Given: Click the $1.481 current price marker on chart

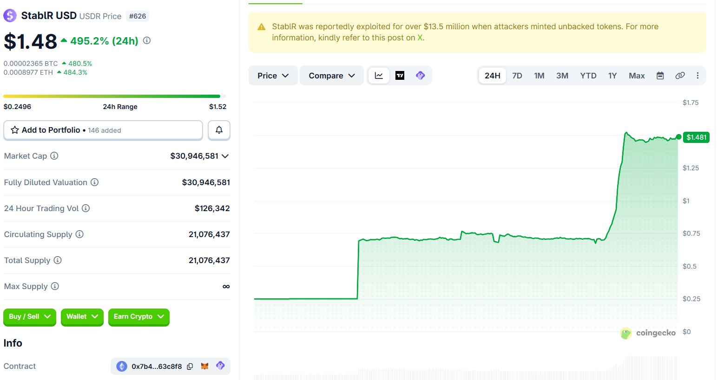Looking at the screenshot, I should coord(696,137).
